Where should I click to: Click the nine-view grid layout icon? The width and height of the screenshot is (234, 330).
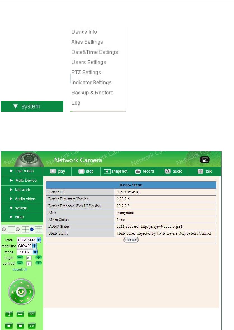tap(38, 229)
